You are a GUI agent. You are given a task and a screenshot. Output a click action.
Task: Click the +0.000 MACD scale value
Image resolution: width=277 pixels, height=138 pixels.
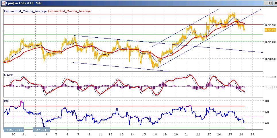270,87
